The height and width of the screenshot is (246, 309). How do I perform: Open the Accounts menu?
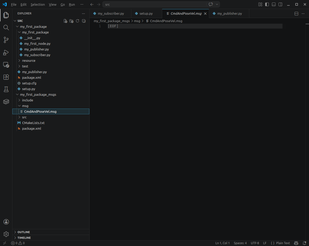[x=6, y=222]
